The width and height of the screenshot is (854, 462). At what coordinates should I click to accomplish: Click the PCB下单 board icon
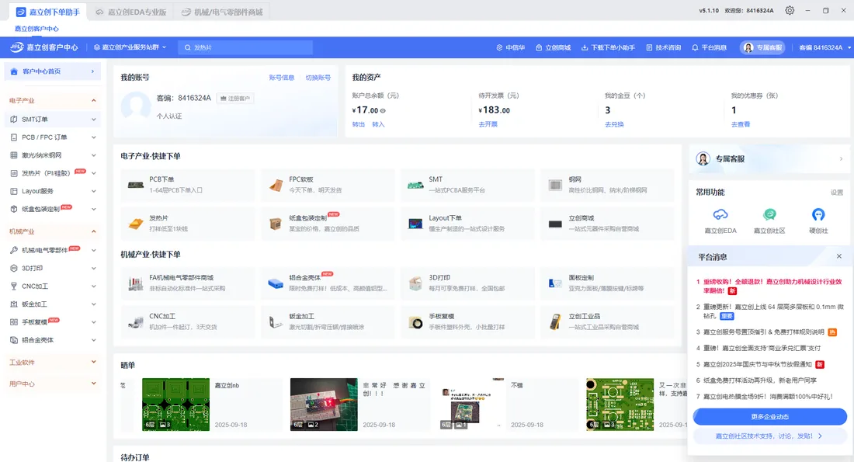[136, 185]
